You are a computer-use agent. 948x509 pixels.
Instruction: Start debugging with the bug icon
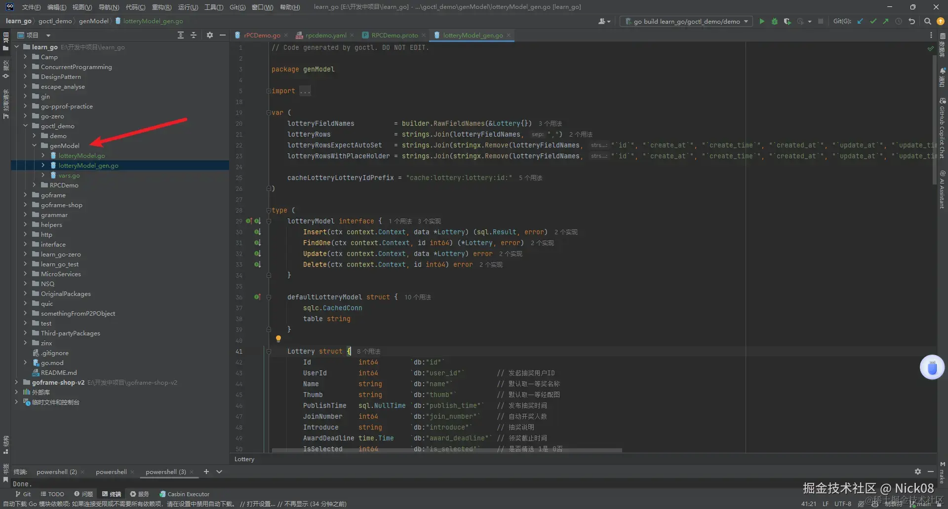tap(774, 21)
